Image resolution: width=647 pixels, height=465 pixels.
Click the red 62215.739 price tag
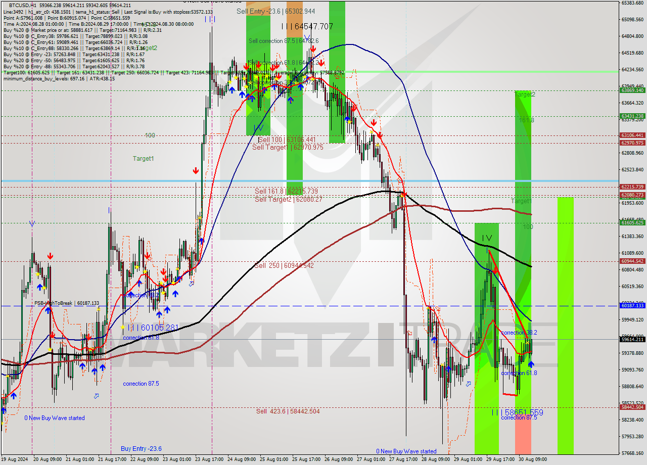click(632, 187)
